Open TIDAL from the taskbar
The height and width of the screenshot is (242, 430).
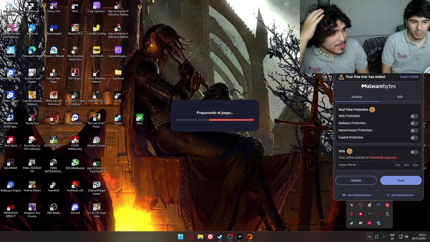point(240,237)
